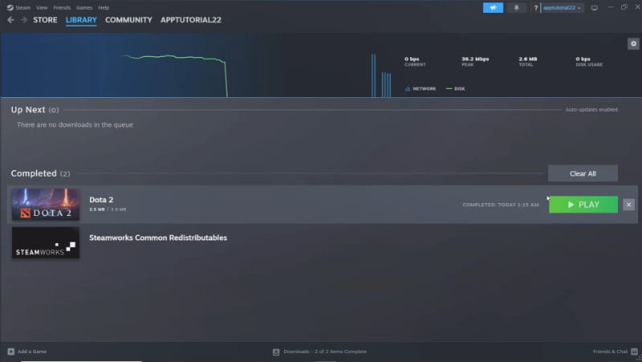The image size is (642, 362).
Task: Open the Games menu
Action: (x=84, y=7)
